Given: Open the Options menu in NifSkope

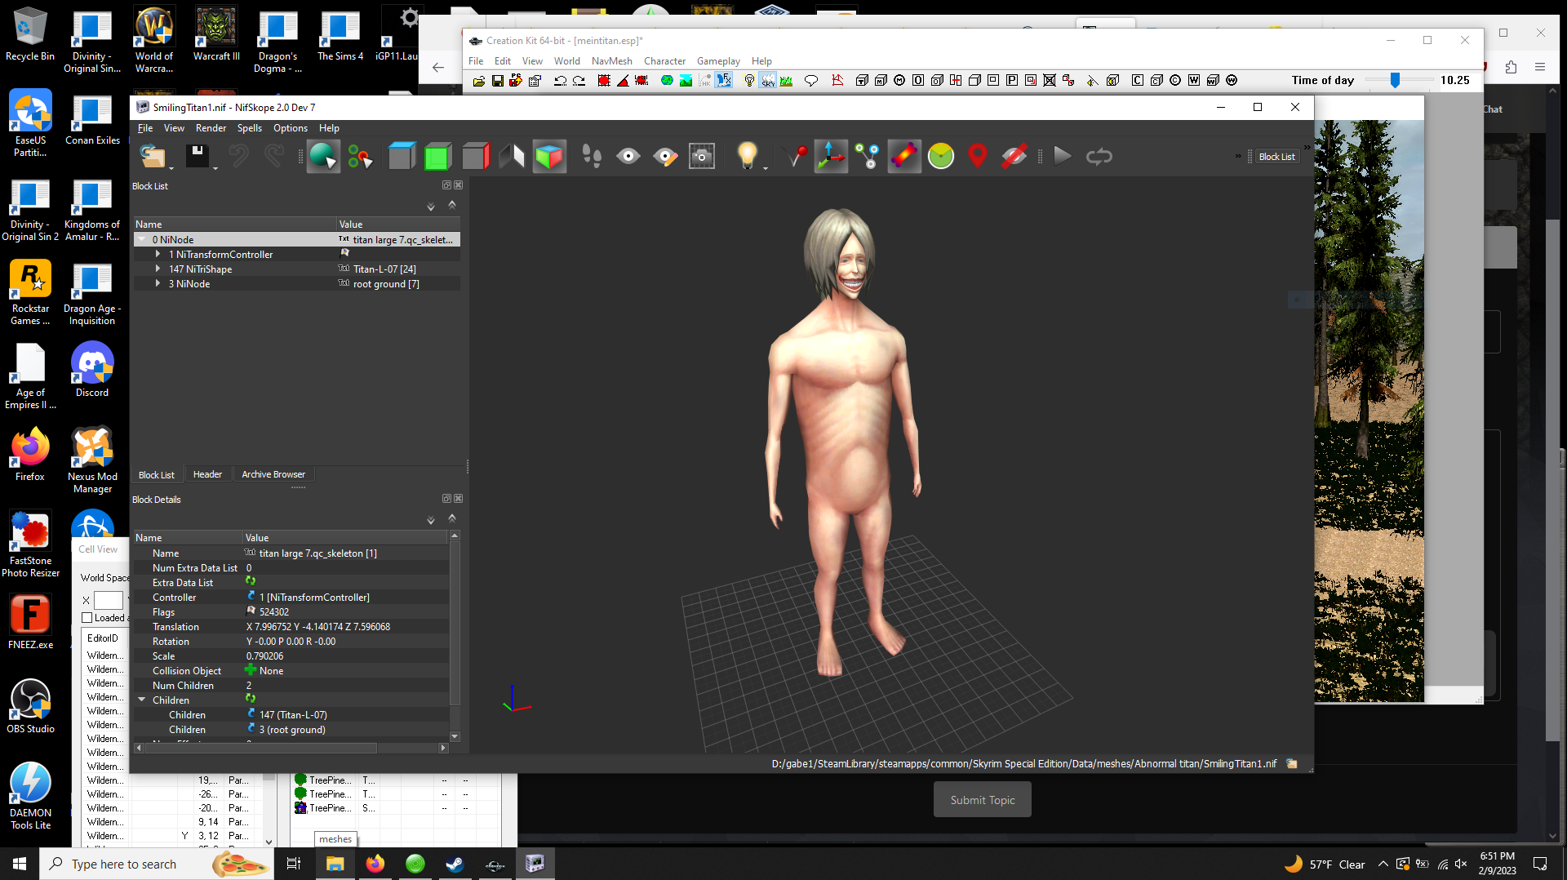Looking at the screenshot, I should point(291,128).
